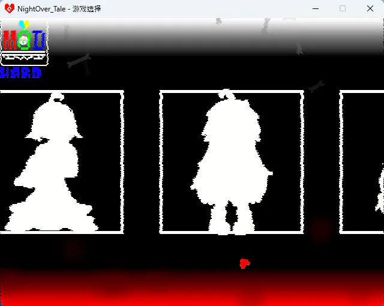
Task: Click the NightOver_Tale heart app icon
Action: pos(10,8)
